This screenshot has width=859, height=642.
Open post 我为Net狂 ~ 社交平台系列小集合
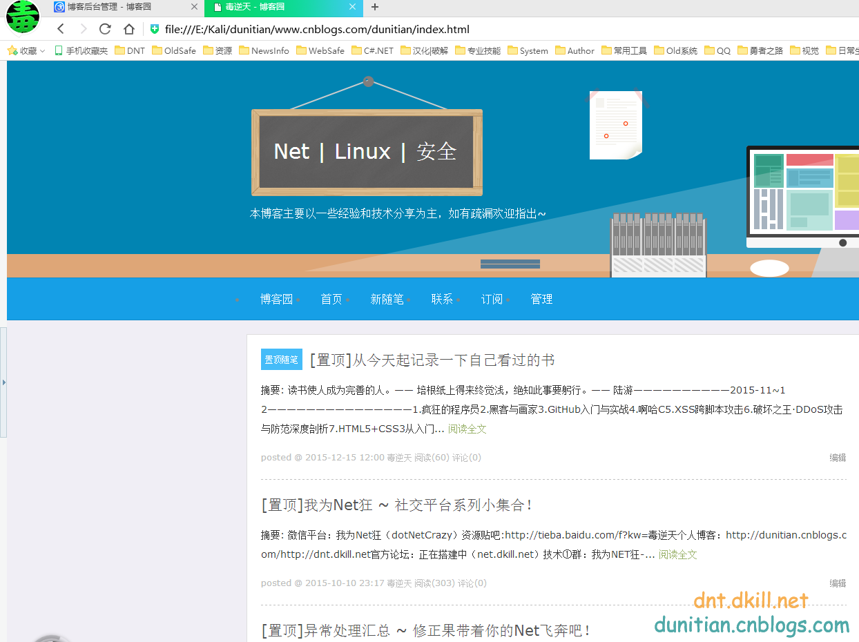pyautogui.click(x=397, y=505)
